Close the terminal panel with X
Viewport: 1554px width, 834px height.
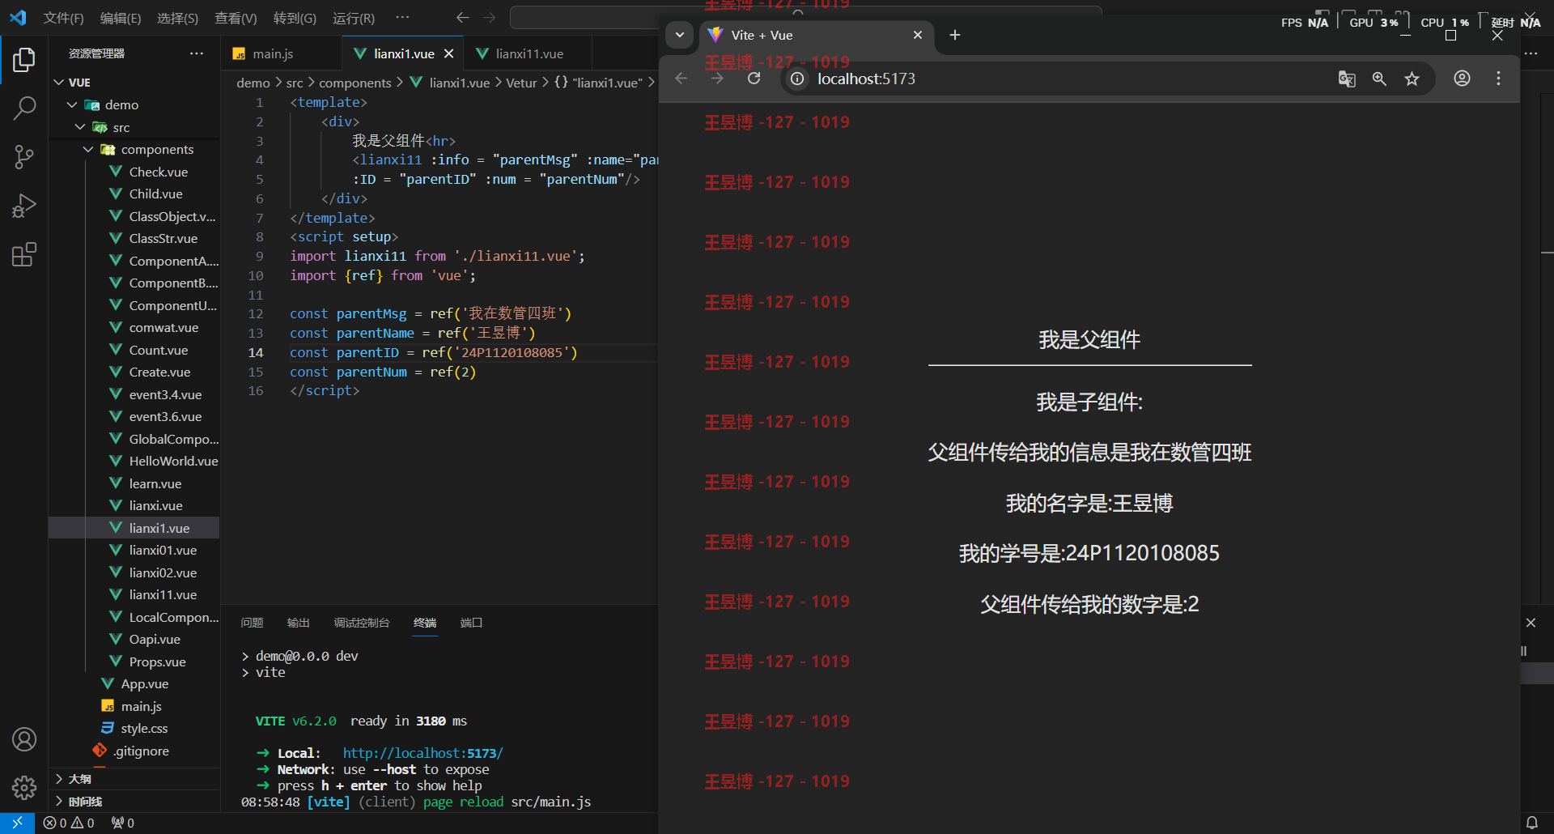click(1531, 623)
